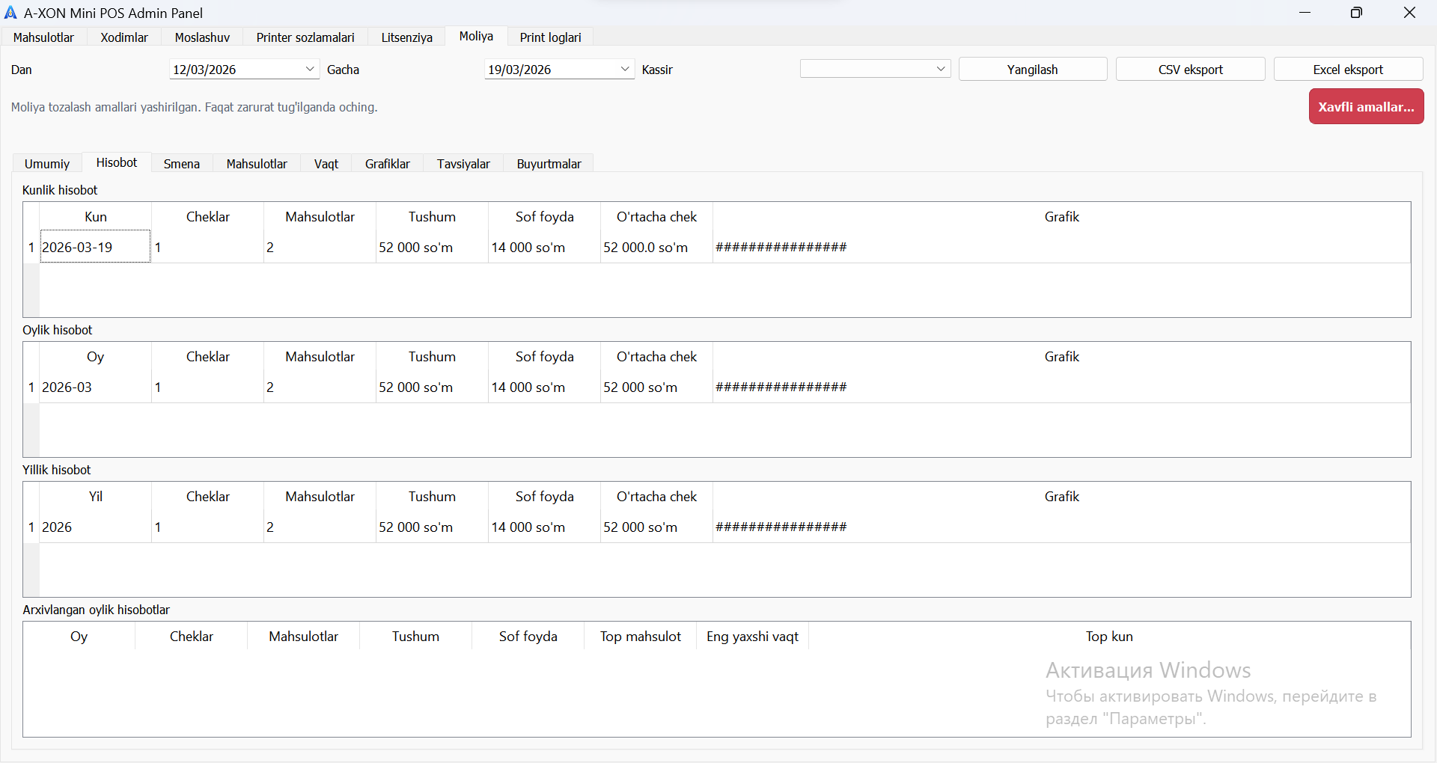The height and width of the screenshot is (763, 1437).
Task: Switch to the Umumiy sub-tab
Action: 47,164
